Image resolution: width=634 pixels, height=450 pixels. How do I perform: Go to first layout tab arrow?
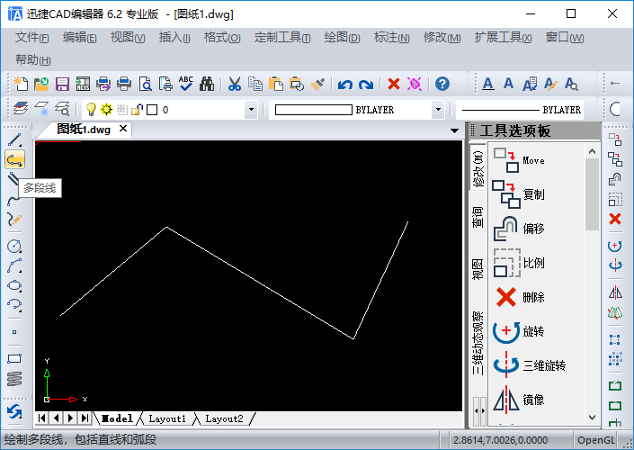coord(42,418)
